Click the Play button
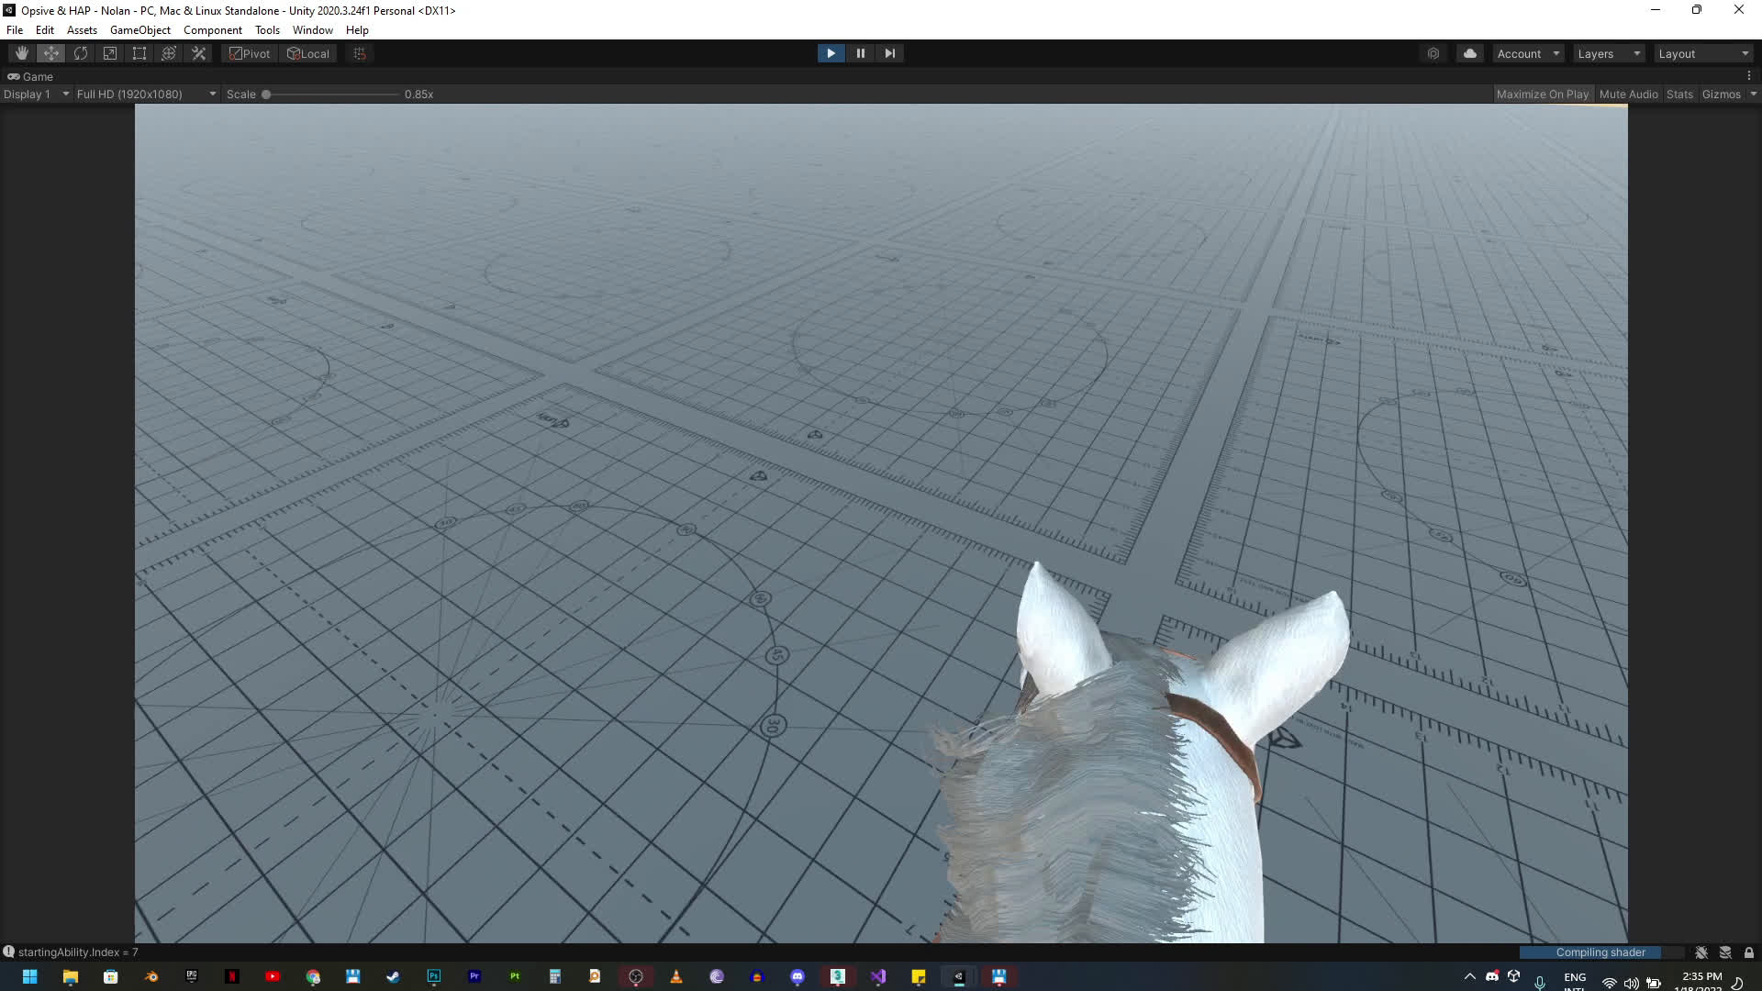This screenshot has height=991, width=1762. 831,53
